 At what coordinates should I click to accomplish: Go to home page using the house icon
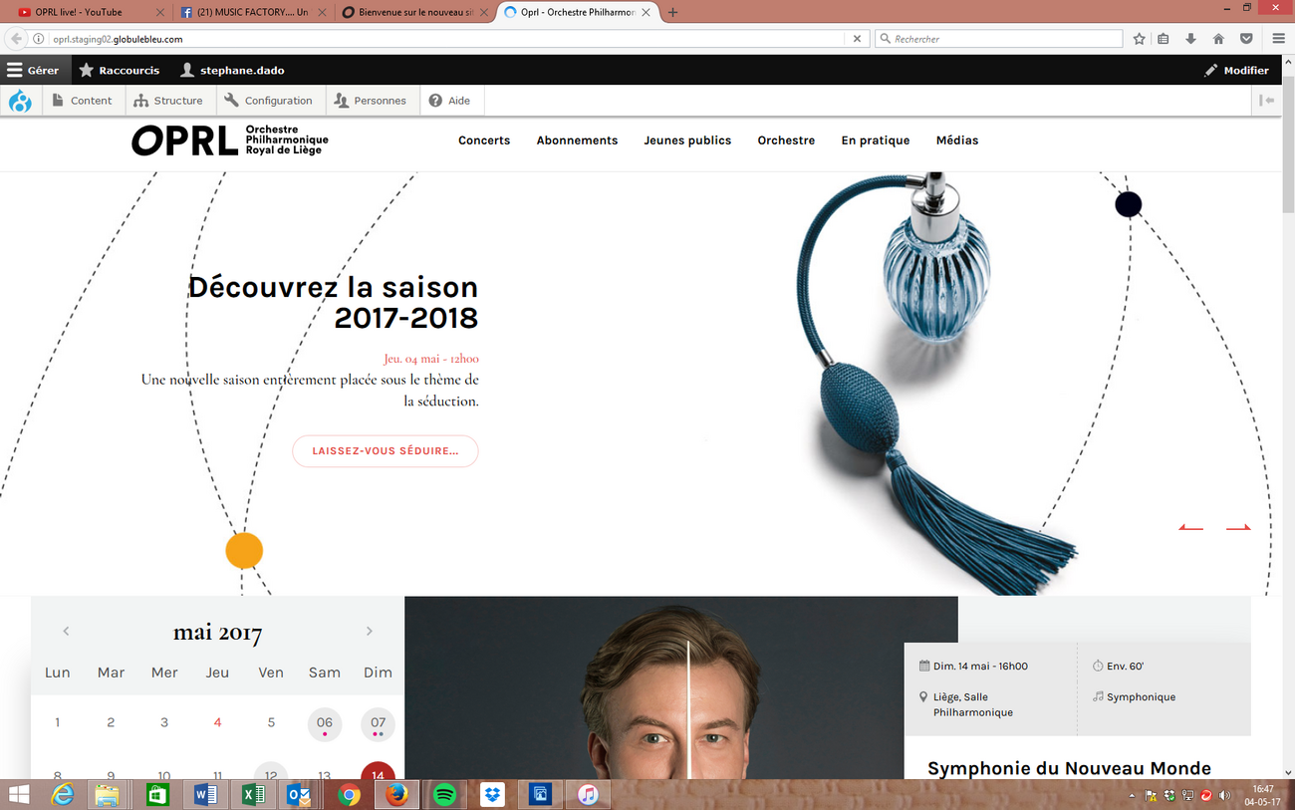(1218, 38)
